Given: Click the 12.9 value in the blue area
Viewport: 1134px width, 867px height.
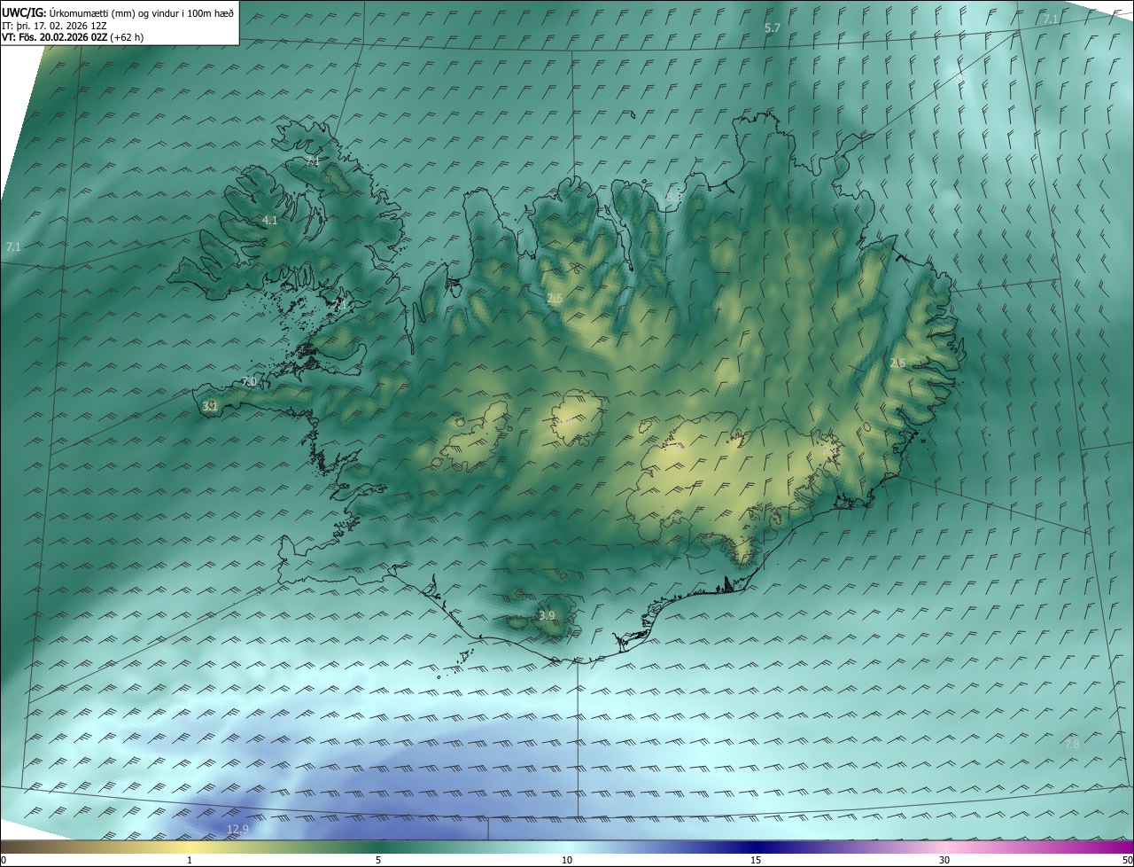Looking at the screenshot, I should point(237,830).
